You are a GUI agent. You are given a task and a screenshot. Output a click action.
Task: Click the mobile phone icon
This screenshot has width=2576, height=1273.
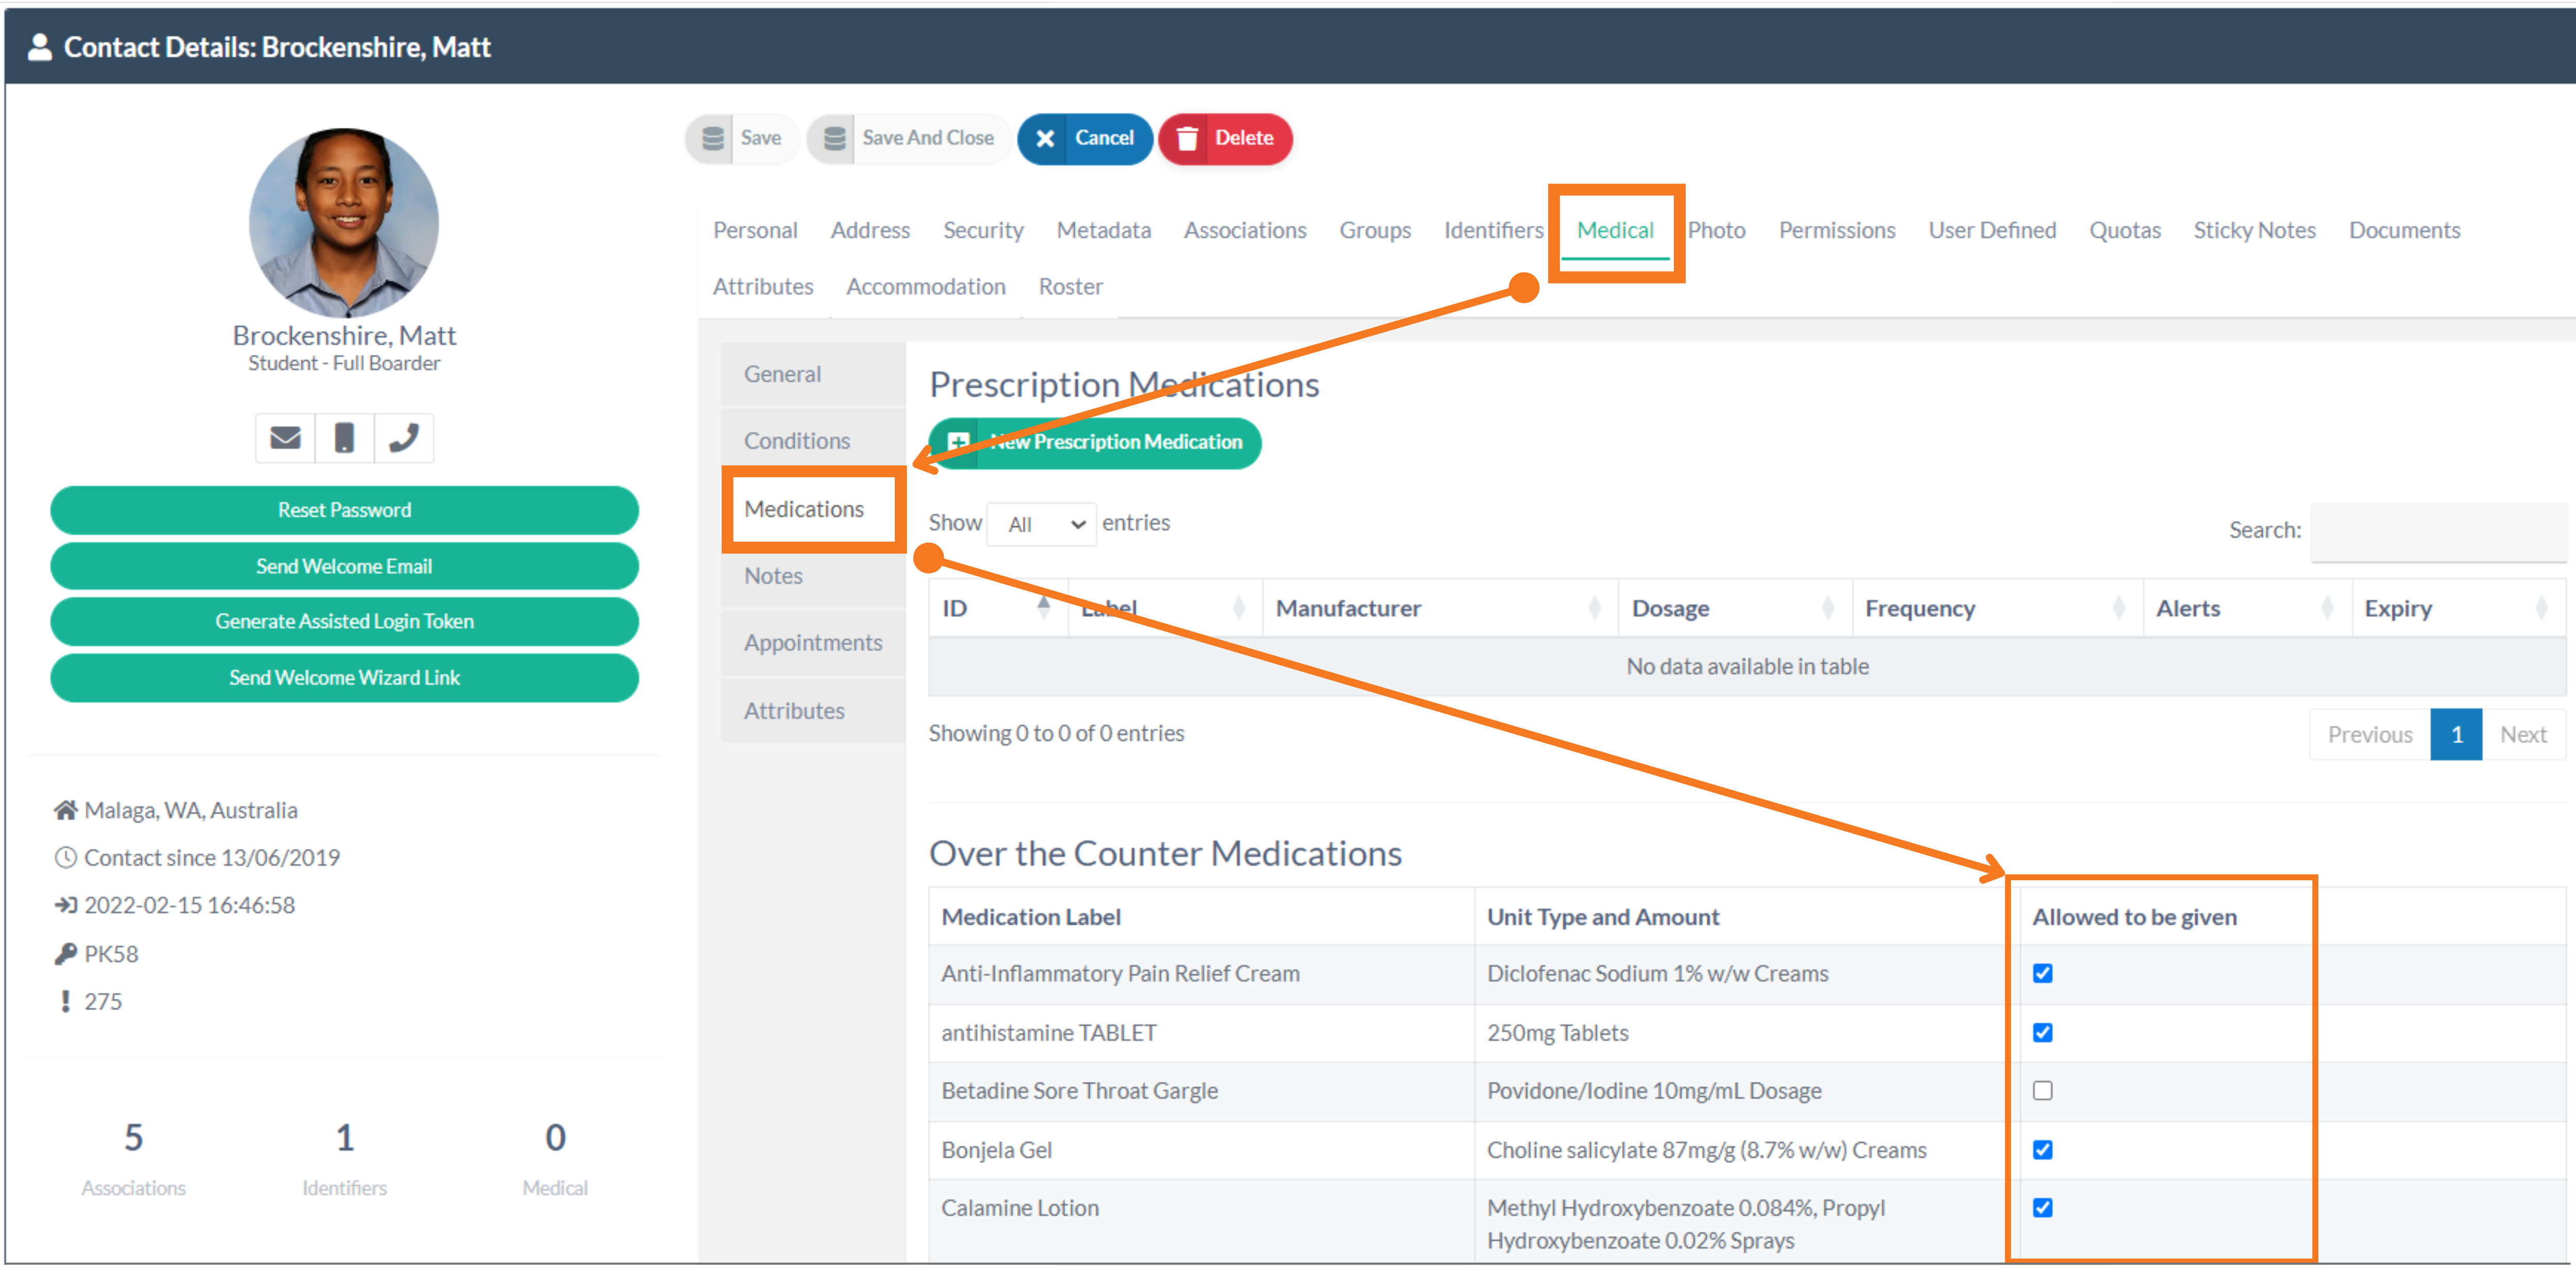click(x=344, y=438)
